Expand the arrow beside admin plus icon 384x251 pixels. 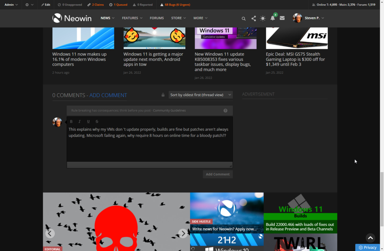32,4
